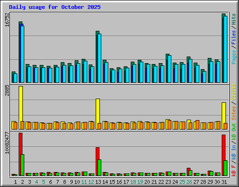Click day label 20 on the x-axis

(x=147, y=182)
